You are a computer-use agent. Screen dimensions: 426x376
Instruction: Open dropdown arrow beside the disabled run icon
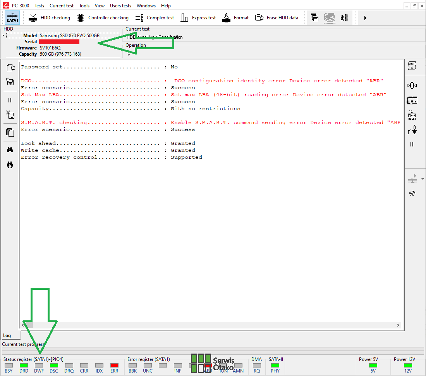(423, 179)
